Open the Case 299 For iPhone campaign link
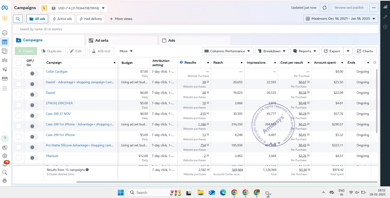 coord(60,135)
